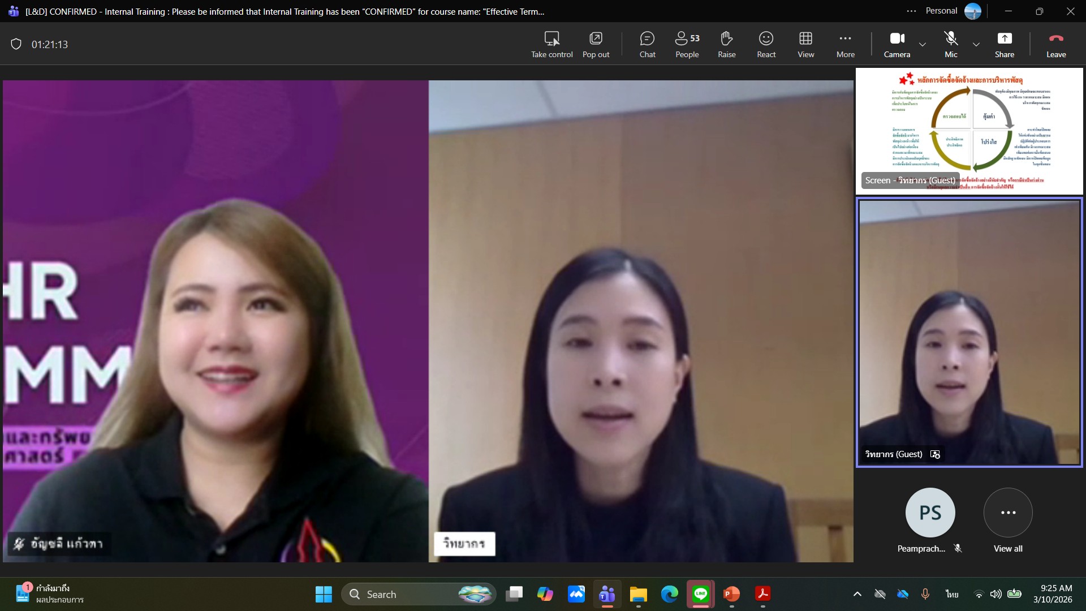The height and width of the screenshot is (611, 1086).
Task: Click the meeting timer 01:21:13
Action: click(50, 45)
